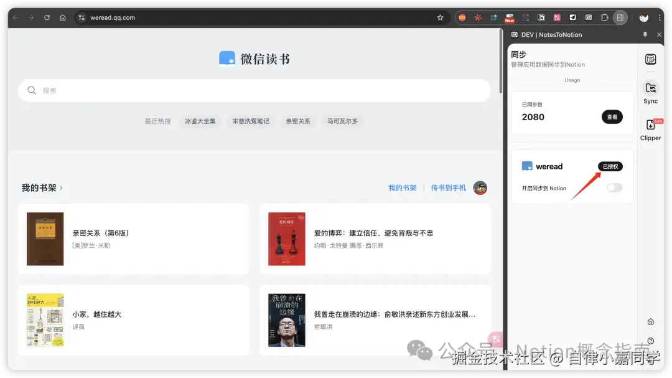Open the home icon in the panel sidebar
672x378 pixels.
click(651, 322)
